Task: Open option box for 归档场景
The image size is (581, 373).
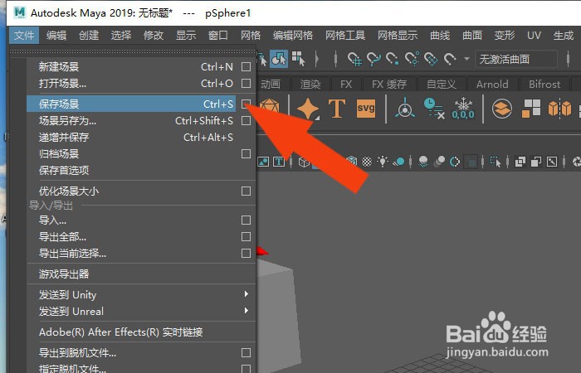Action: coord(246,153)
